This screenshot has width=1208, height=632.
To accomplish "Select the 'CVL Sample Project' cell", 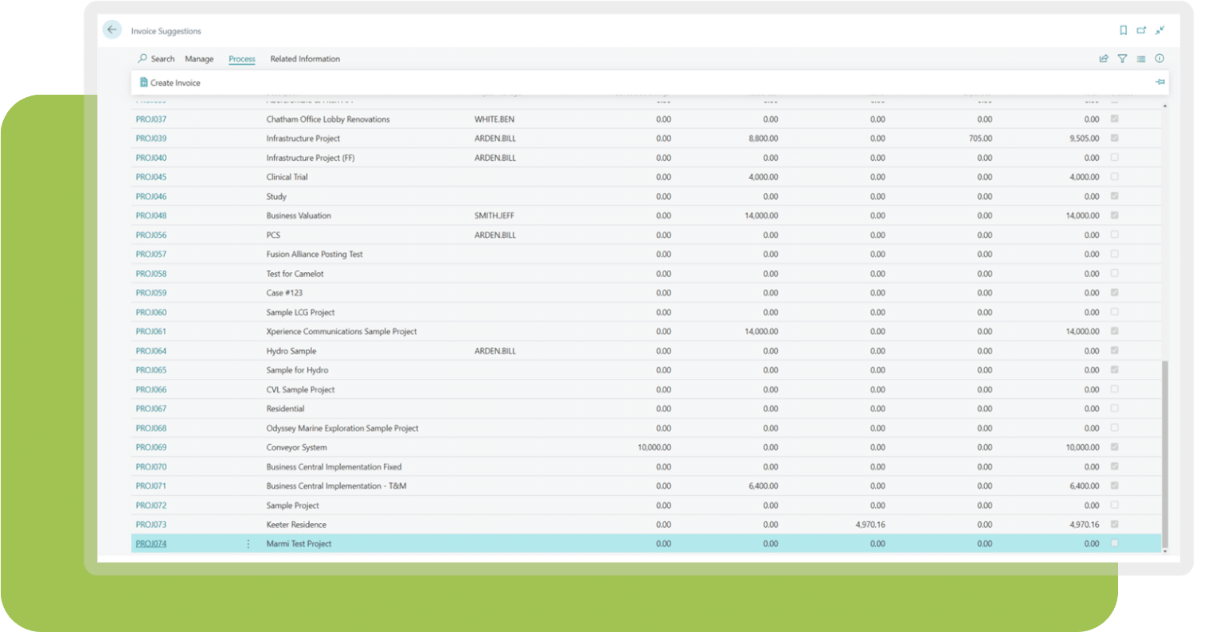I will pos(300,389).
